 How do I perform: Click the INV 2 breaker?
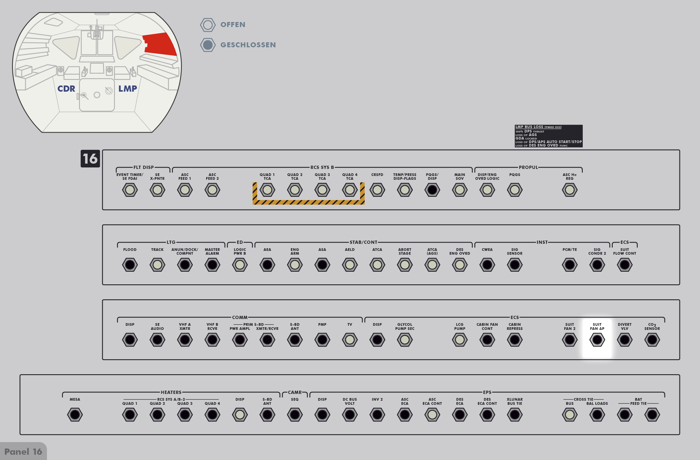coord(377,415)
